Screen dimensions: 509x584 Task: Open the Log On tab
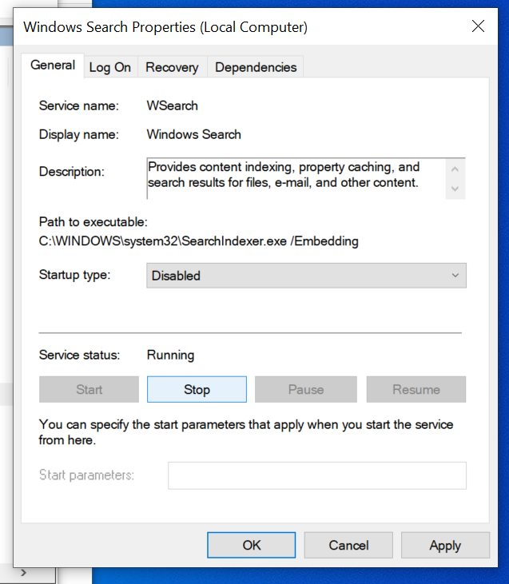pos(110,67)
